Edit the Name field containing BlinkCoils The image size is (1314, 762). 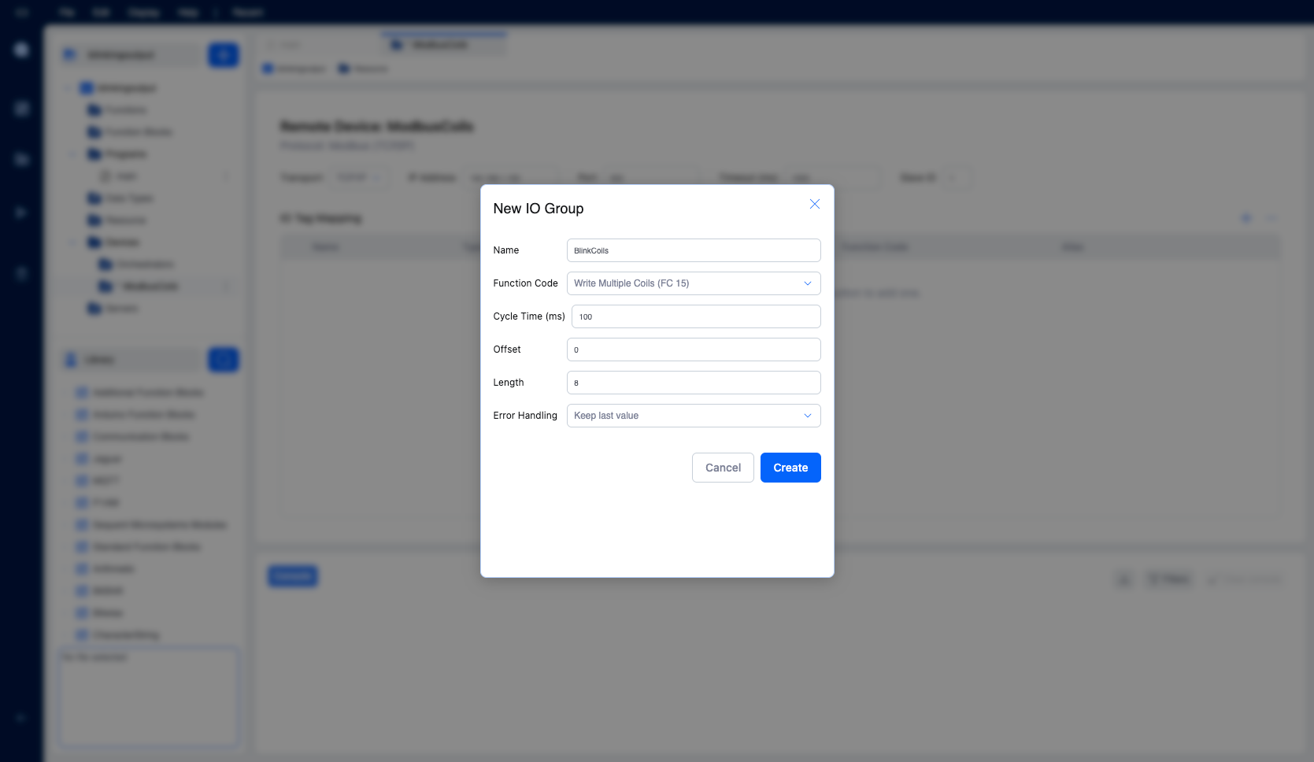pyautogui.click(x=694, y=250)
